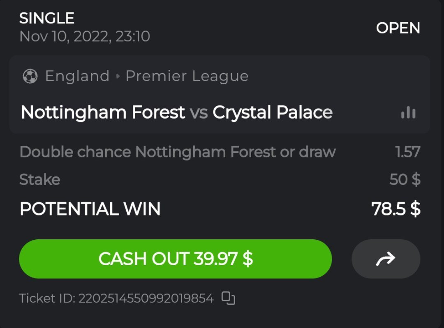Select the SINGLE bet type heading
This screenshot has height=328, width=444.
point(47,18)
